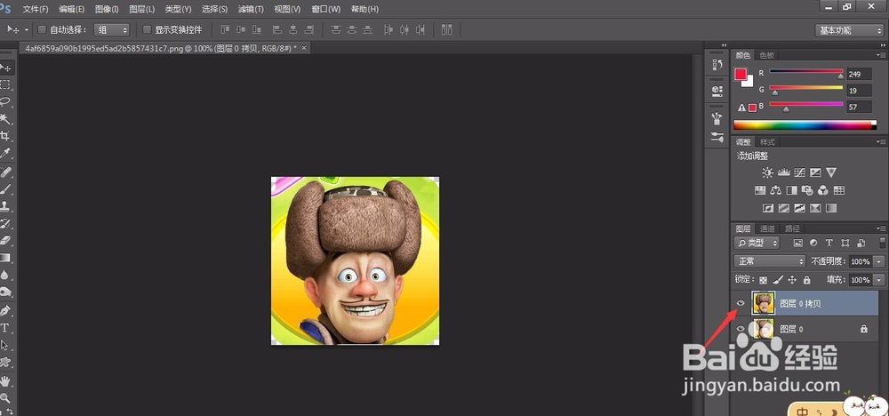889x416 pixels.
Task: Enable the 显示变换控件 checkbox
Action: [x=147, y=29]
